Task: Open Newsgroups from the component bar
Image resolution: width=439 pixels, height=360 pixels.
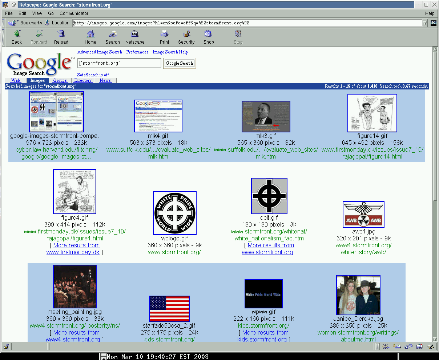Action: pos(408,347)
